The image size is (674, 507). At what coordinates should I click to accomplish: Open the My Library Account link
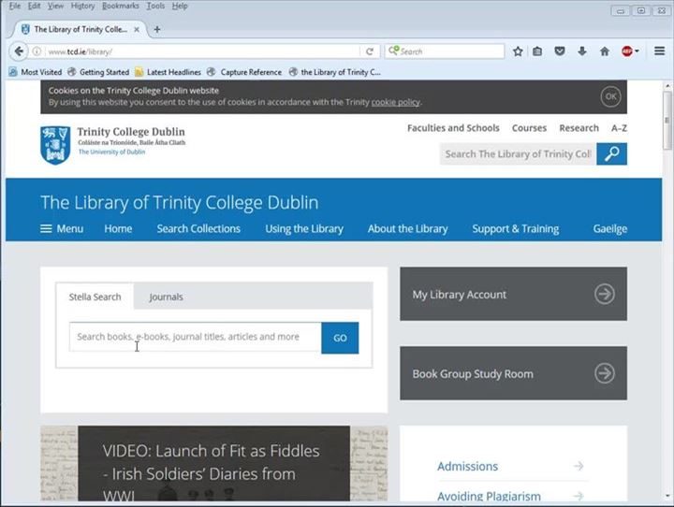513,294
